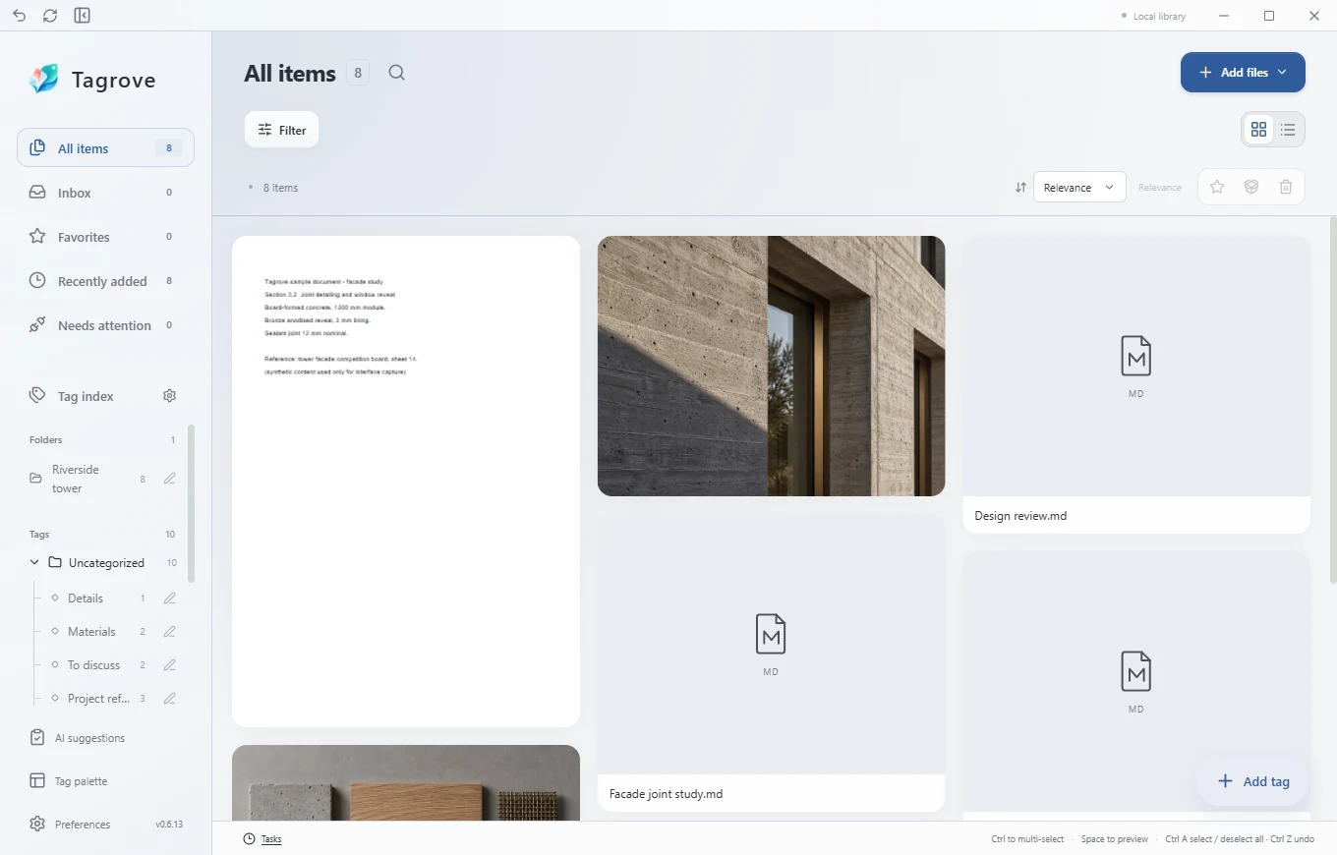The width and height of the screenshot is (1337, 855).
Task: Open the Facade joint study.md card
Action: pyautogui.click(x=771, y=663)
